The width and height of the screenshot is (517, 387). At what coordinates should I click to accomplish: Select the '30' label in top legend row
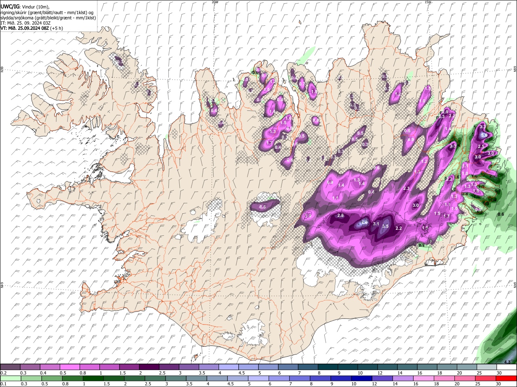pyautogui.click(x=499, y=373)
